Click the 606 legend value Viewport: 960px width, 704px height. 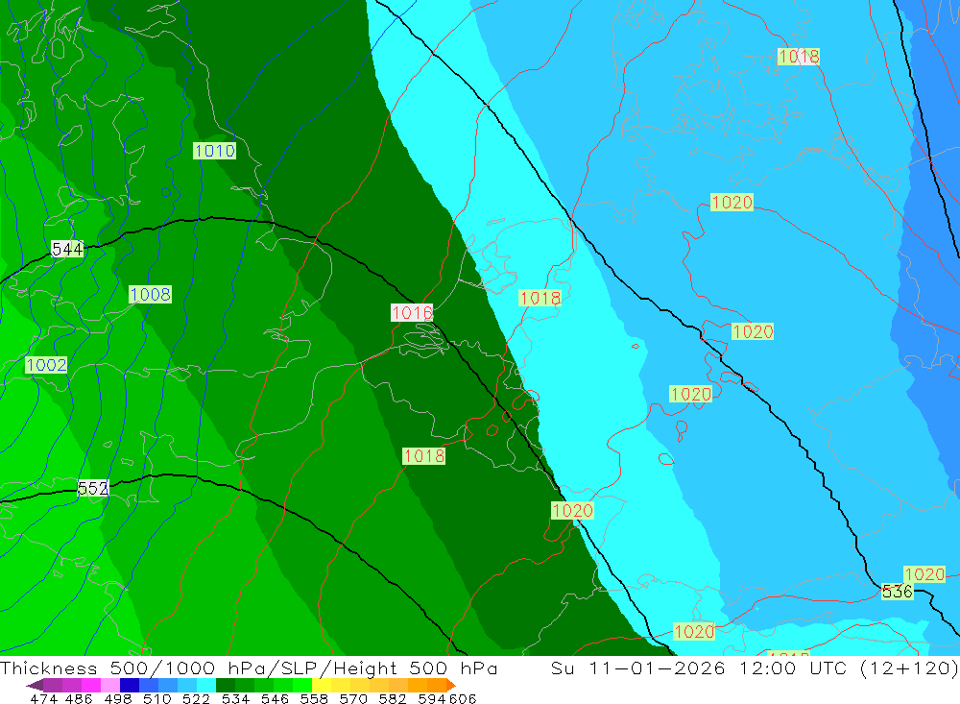tap(463, 699)
